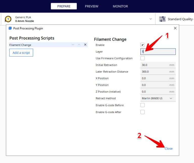The width and height of the screenshot is (194, 163).
Task: Expand the Generic PLA material dropdown
Action: [x=151, y=19]
